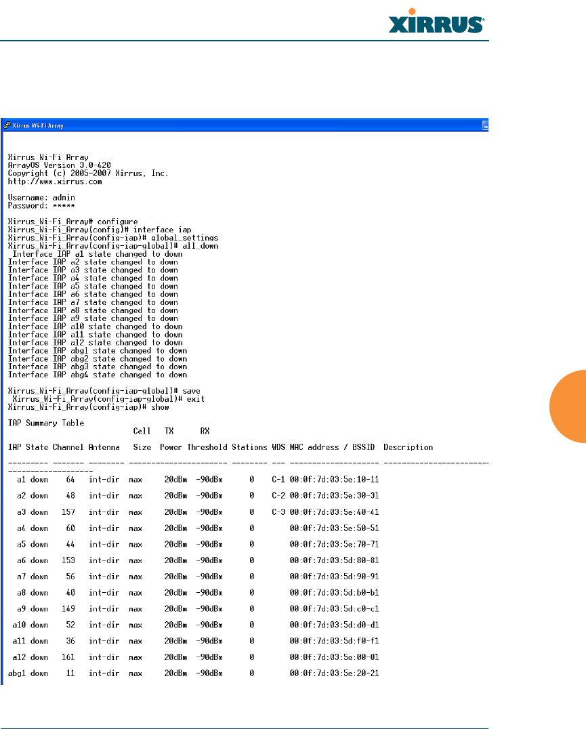Image resolution: width=586 pixels, height=729 pixels.
Task: Click 'Interface IAP a6 state changed to down'
Action: [93, 294]
